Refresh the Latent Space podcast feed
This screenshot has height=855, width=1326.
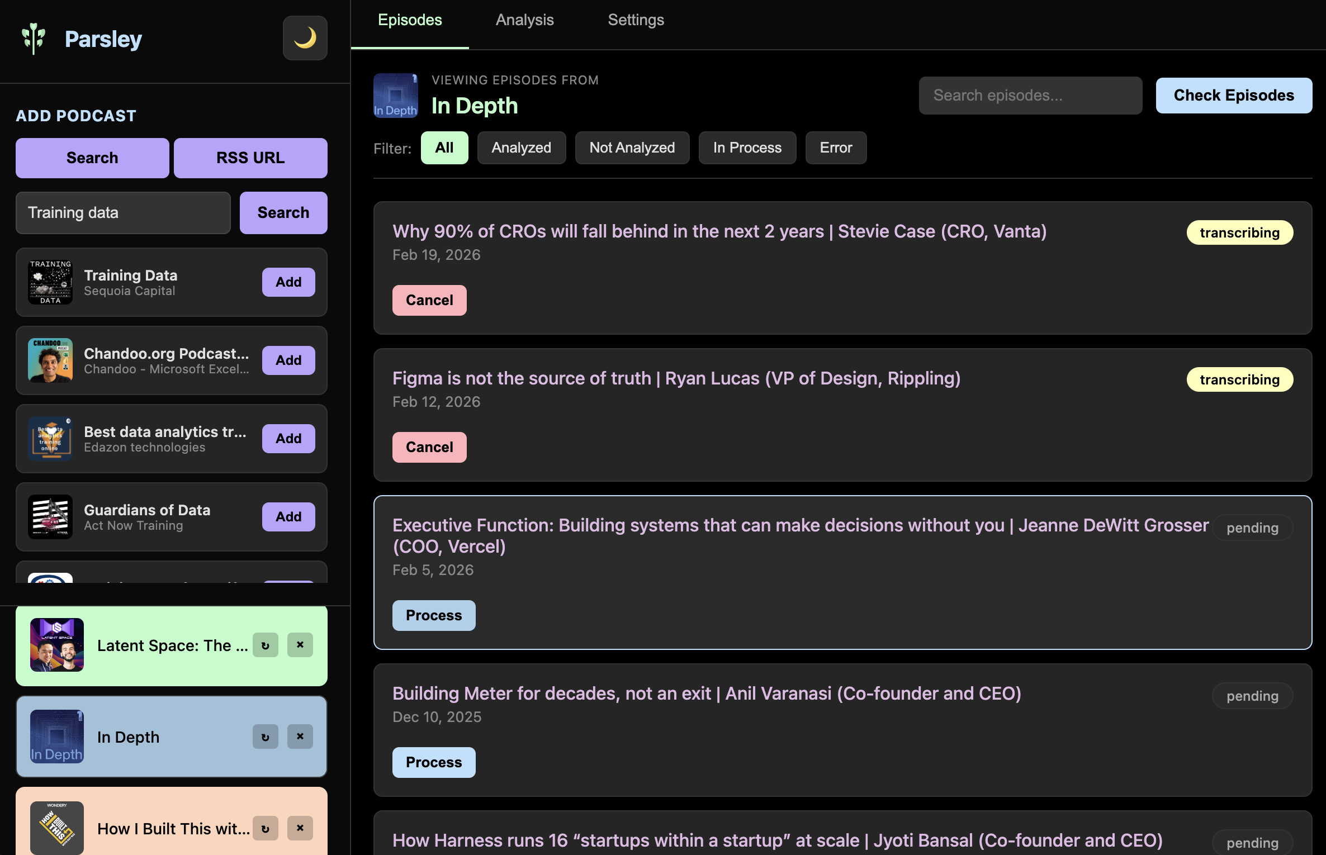coord(266,645)
